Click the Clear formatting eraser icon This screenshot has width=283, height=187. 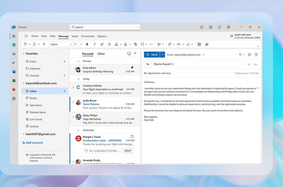102,44
